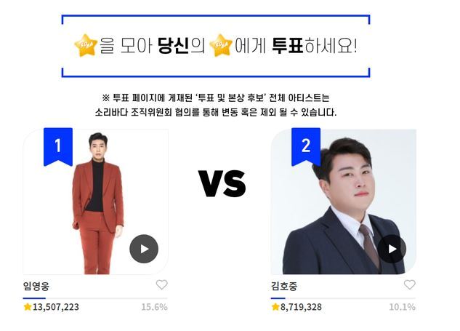
Task: Click the 10.1% vote share label
Action: [402, 307]
